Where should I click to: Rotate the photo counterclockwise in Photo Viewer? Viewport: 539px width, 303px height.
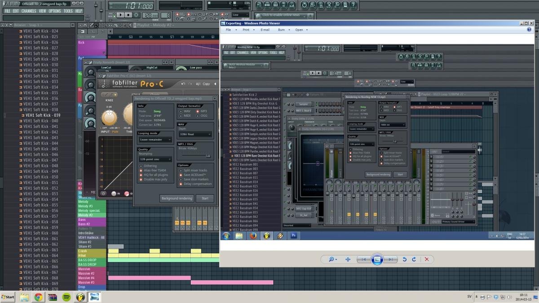pyautogui.click(x=404, y=259)
